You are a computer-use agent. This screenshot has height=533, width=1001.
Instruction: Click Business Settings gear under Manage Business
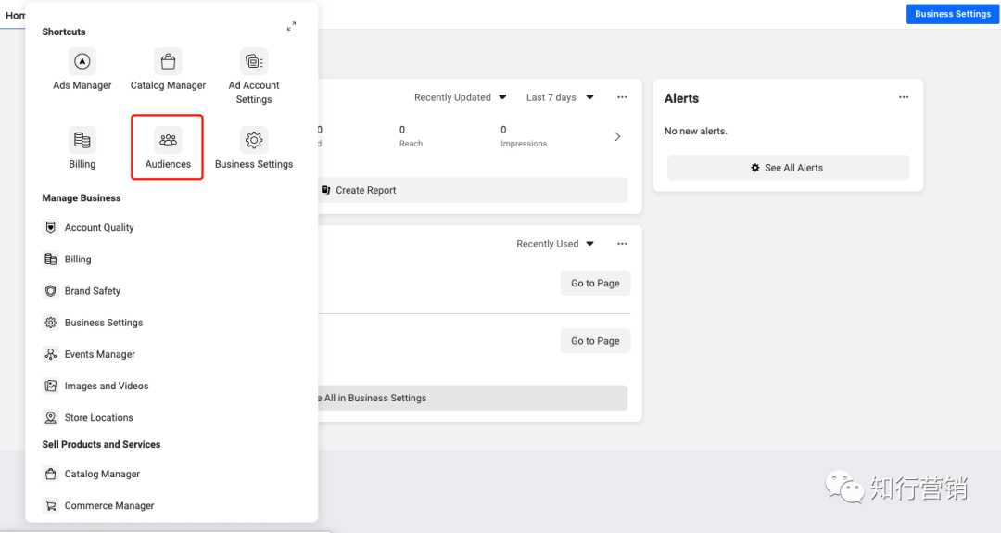pyautogui.click(x=50, y=323)
